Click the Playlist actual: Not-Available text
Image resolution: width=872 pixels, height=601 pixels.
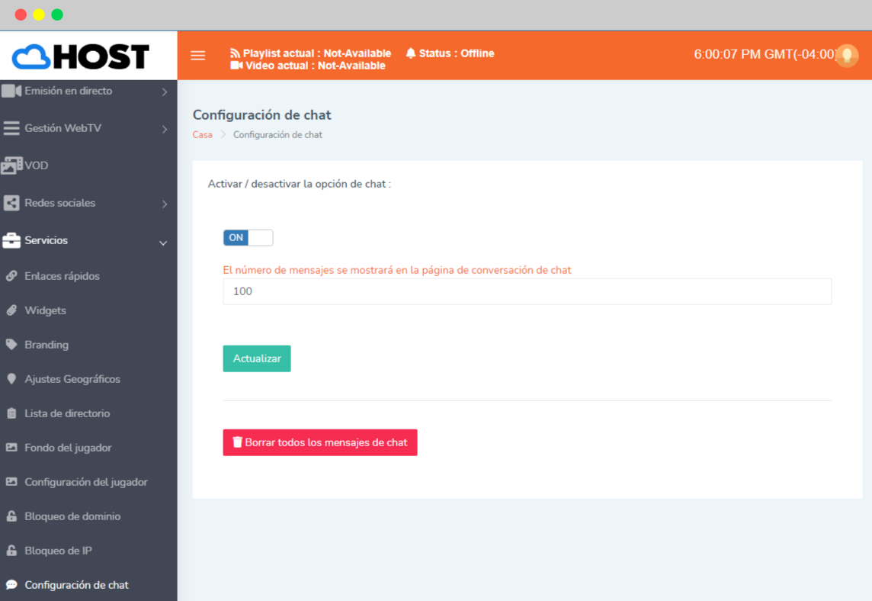click(317, 53)
